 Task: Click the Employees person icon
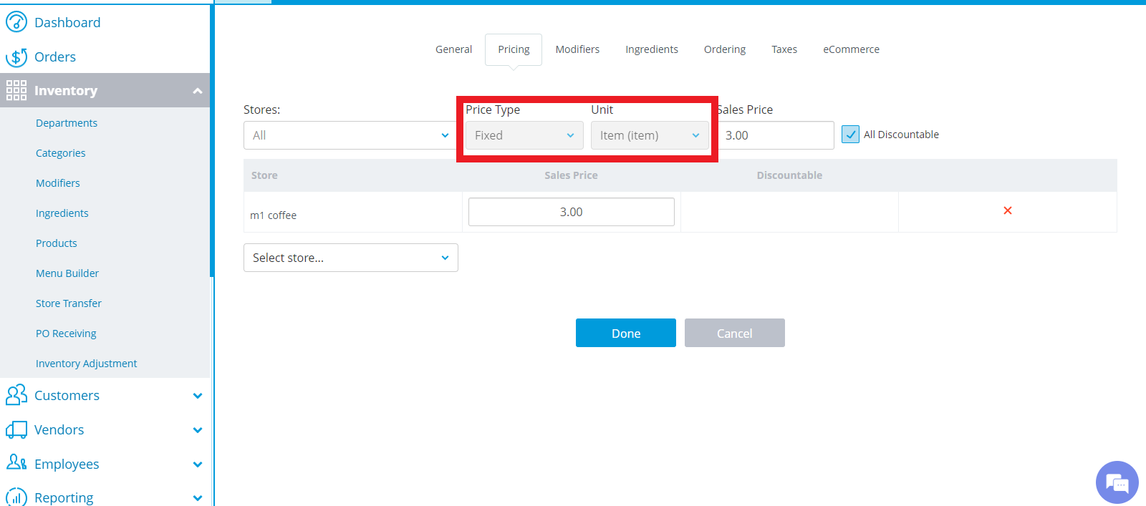pyautogui.click(x=16, y=463)
